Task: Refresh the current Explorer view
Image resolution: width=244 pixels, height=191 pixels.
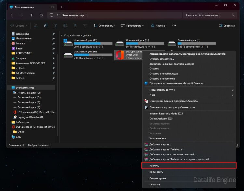Action: (41, 15)
